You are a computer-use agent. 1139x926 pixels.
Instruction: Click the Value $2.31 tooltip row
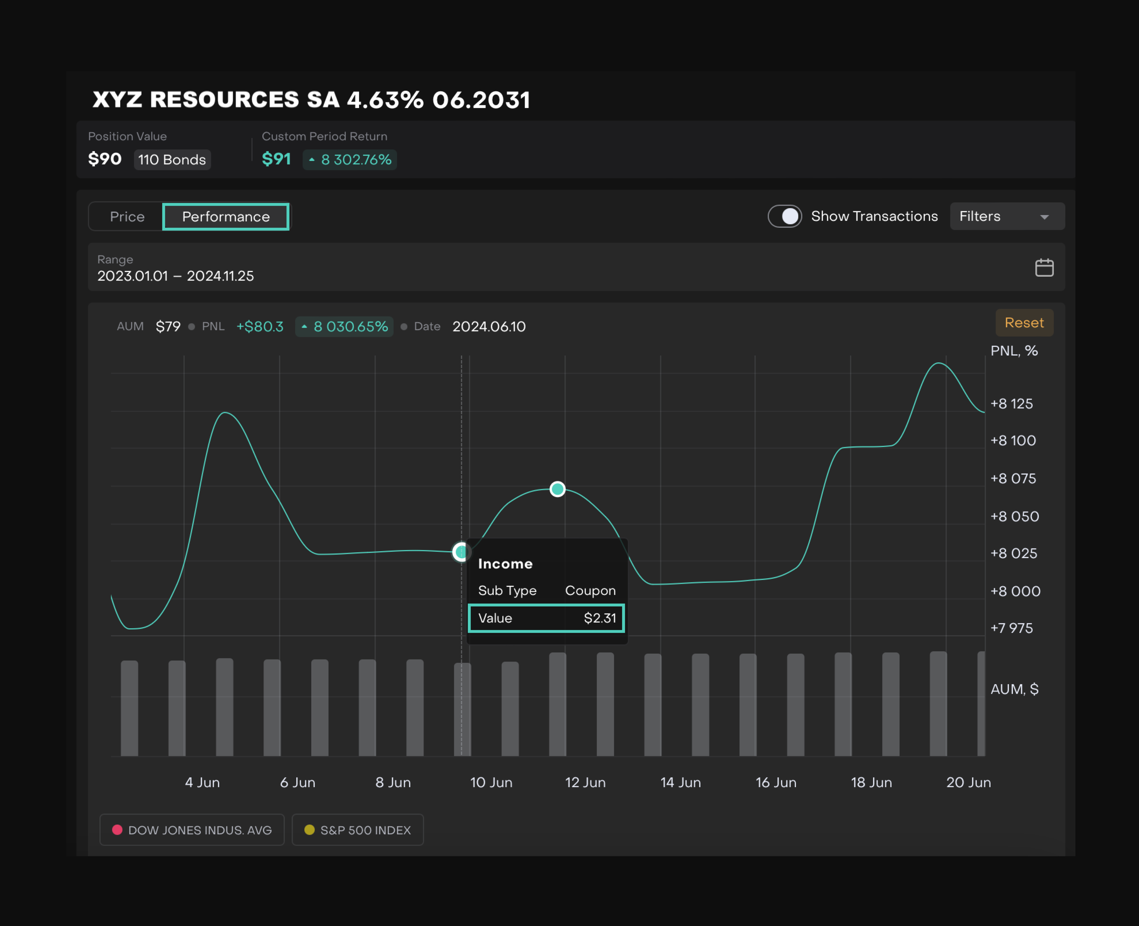tap(546, 618)
